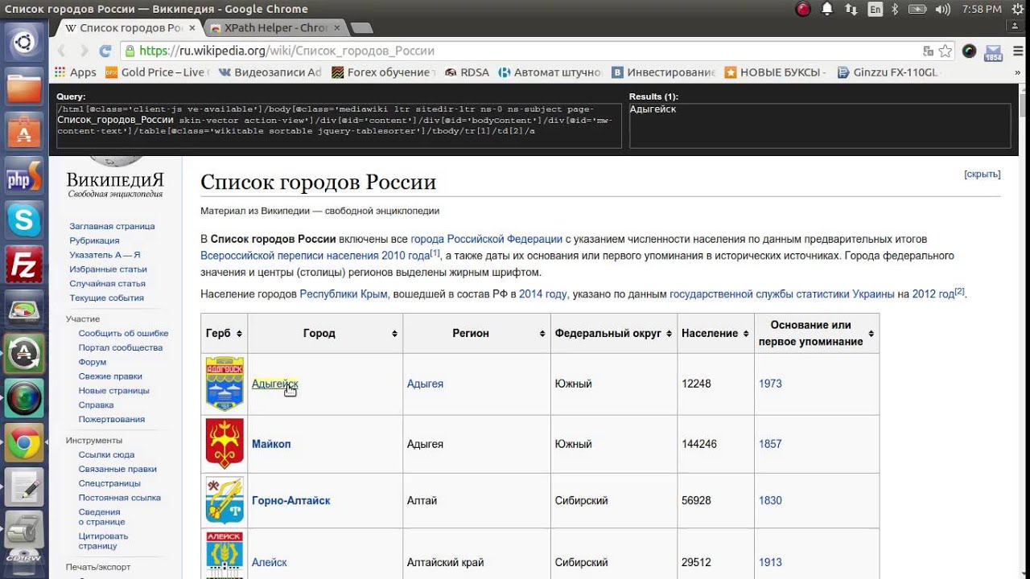Open Видеозаписи bookmark
The height and width of the screenshot is (579, 1030).
(270, 72)
